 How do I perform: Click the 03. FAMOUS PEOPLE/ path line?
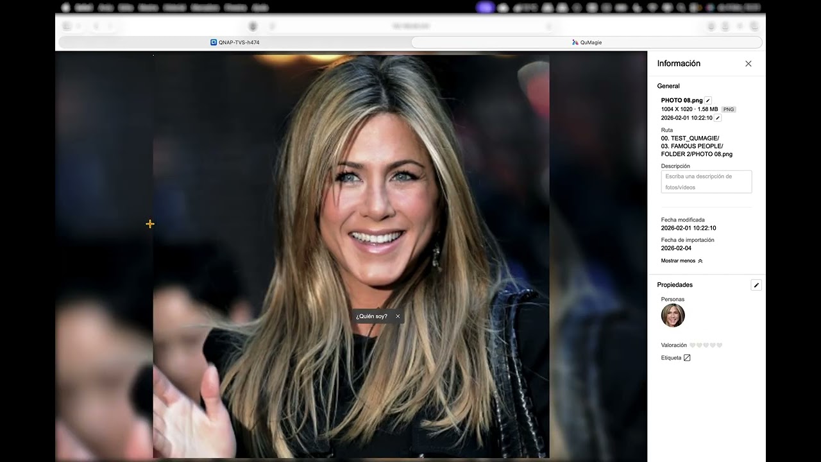(x=692, y=146)
